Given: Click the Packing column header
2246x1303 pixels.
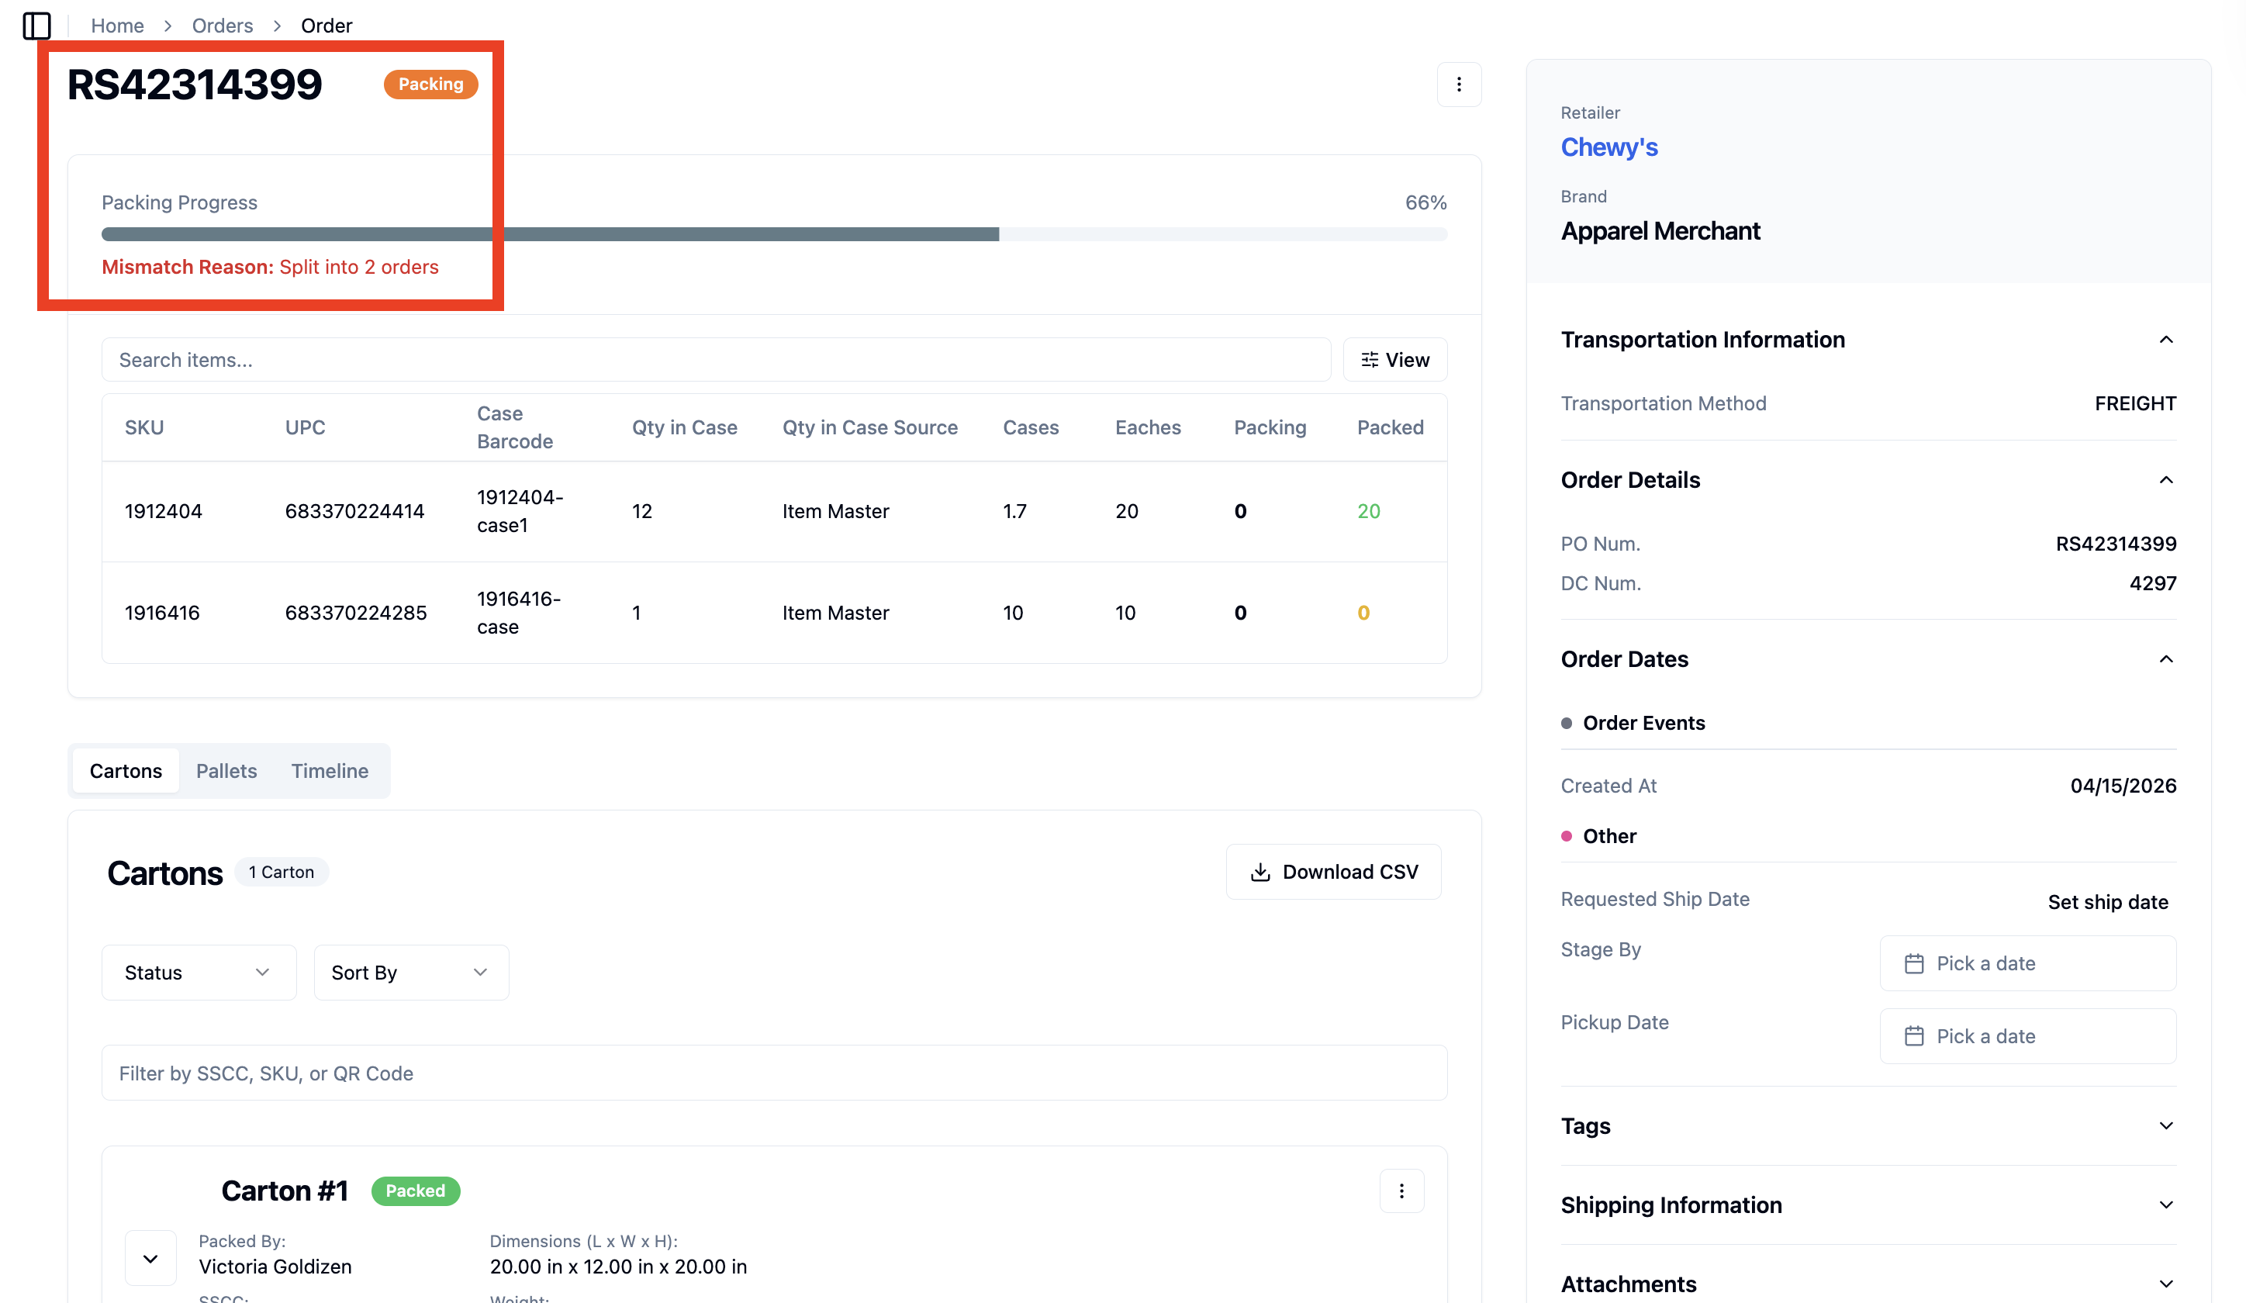Looking at the screenshot, I should [x=1270, y=428].
